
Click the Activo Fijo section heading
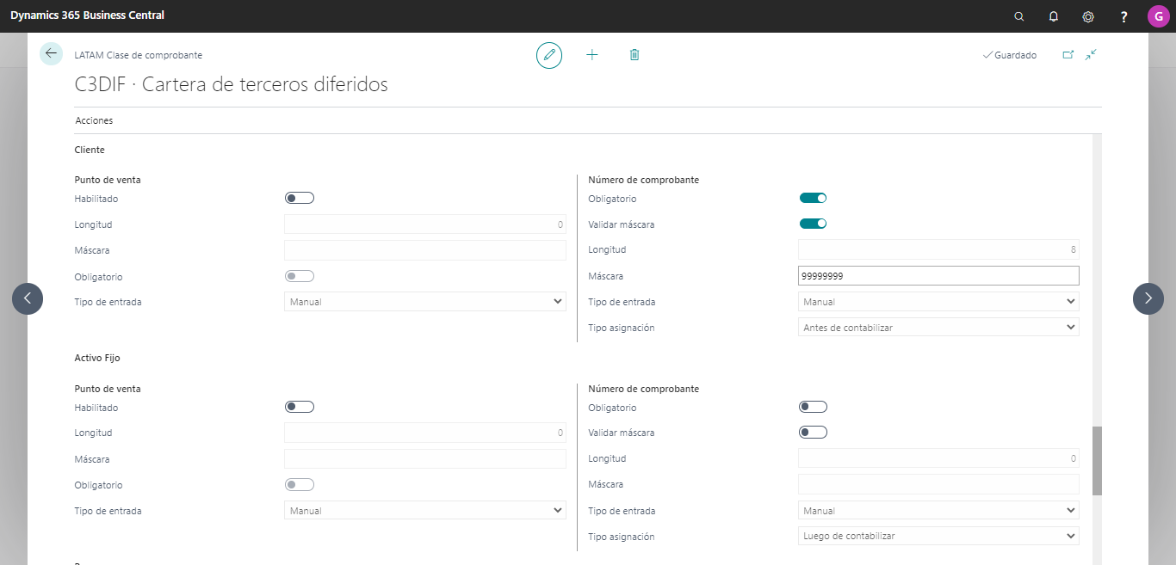(x=97, y=358)
